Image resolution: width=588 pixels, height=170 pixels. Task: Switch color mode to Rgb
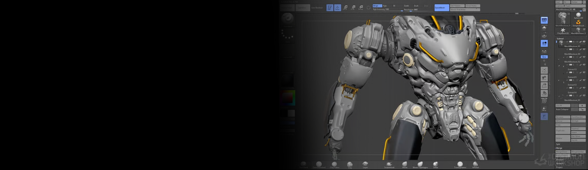tap(385, 6)
